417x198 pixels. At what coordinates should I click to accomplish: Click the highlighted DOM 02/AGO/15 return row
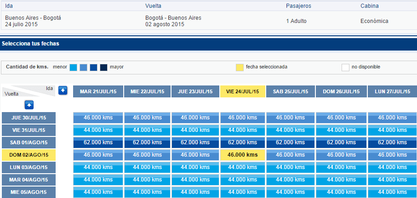pos(29,155)
